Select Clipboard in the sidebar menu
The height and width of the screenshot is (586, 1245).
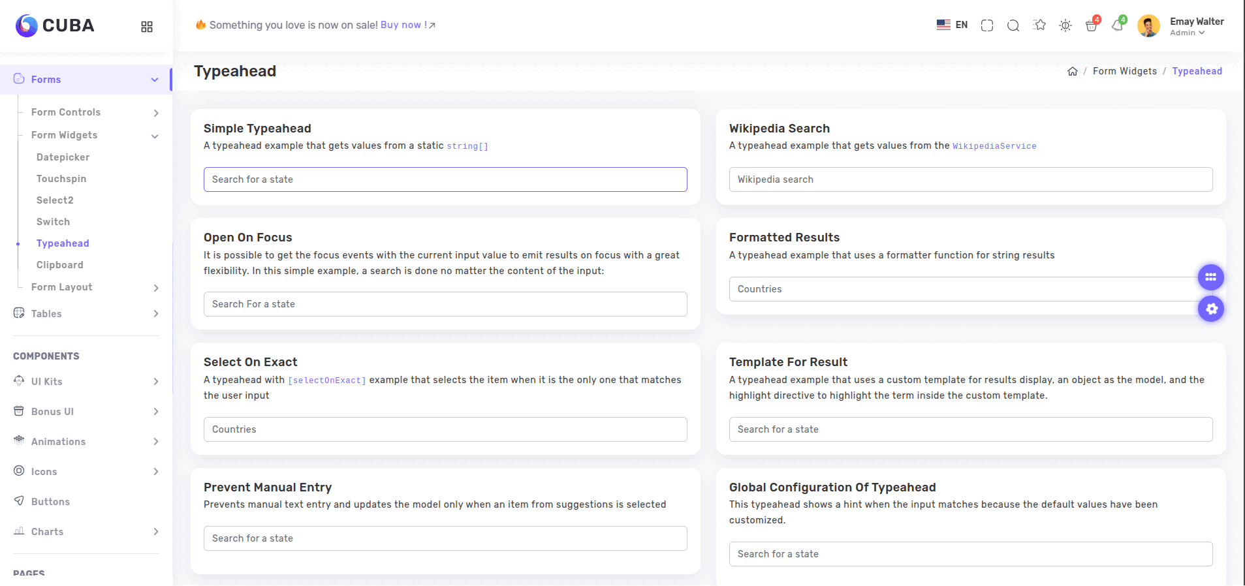click(59, 265)
